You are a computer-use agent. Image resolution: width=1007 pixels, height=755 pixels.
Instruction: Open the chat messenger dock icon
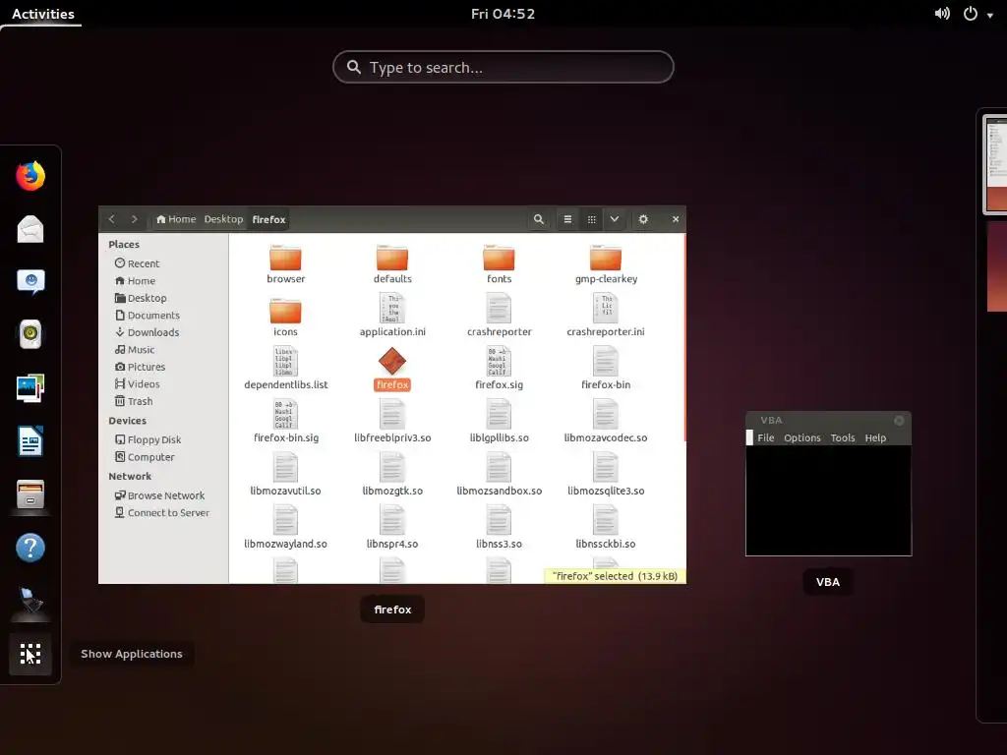[30, 281]
